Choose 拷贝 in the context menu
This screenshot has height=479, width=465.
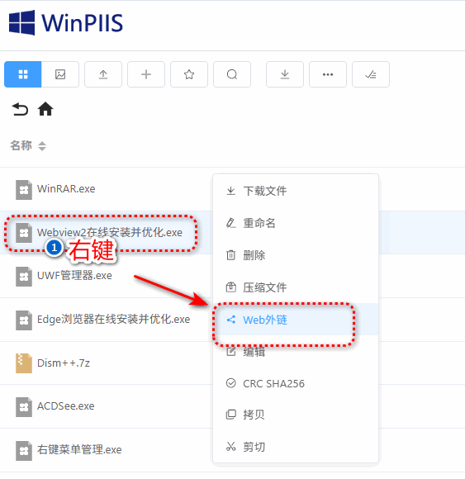(296, 415)
